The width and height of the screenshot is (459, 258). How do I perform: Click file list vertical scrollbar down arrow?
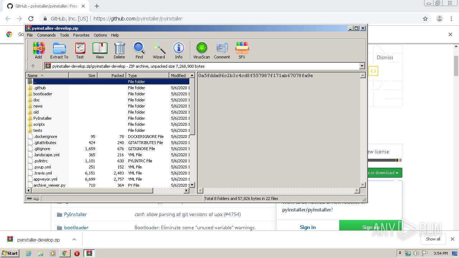click(x=192, y=185)
